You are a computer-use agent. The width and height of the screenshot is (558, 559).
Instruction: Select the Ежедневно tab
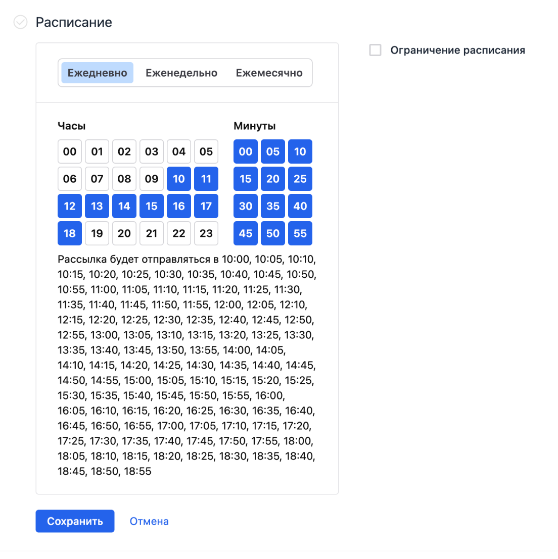(97, 73)
